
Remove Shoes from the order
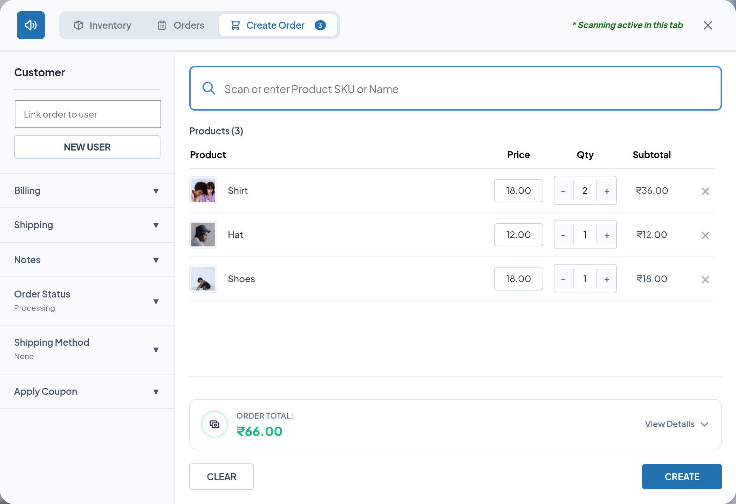click(x=705, y=279)
